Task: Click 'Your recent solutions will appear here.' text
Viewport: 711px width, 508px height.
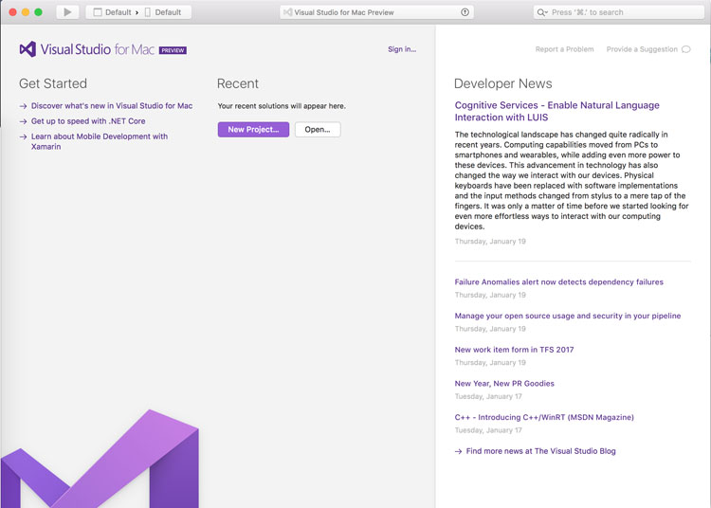Action: pos(282,106)
